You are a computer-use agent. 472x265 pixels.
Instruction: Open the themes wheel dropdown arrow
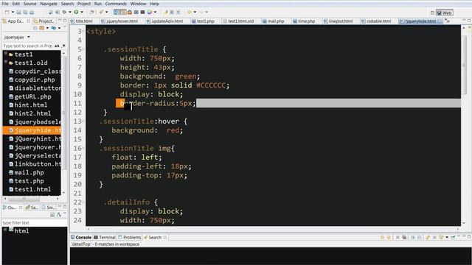click(155, 12)
